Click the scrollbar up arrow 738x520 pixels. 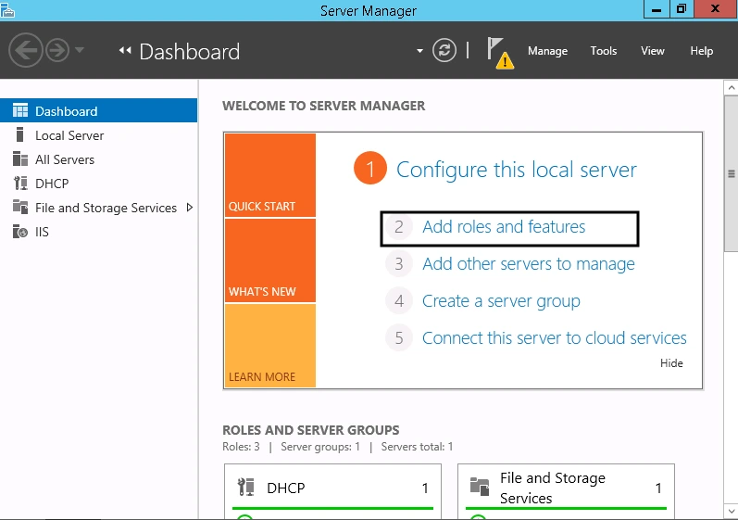point(731,88)
